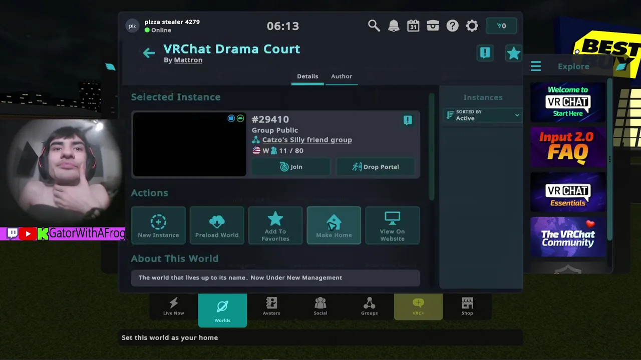Open world author Mattron link
The height and width of the screenshot is (360, 641).
point(188,60)
